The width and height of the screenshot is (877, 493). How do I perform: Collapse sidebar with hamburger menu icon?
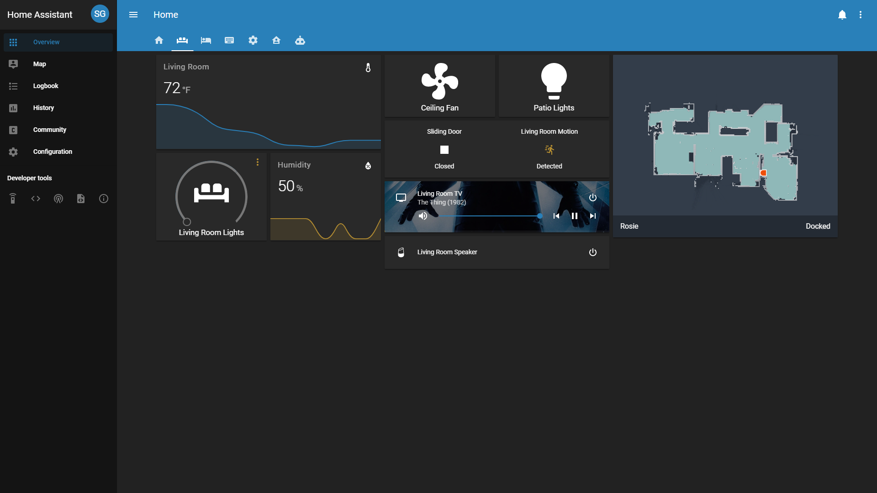[x=133, y=15]
